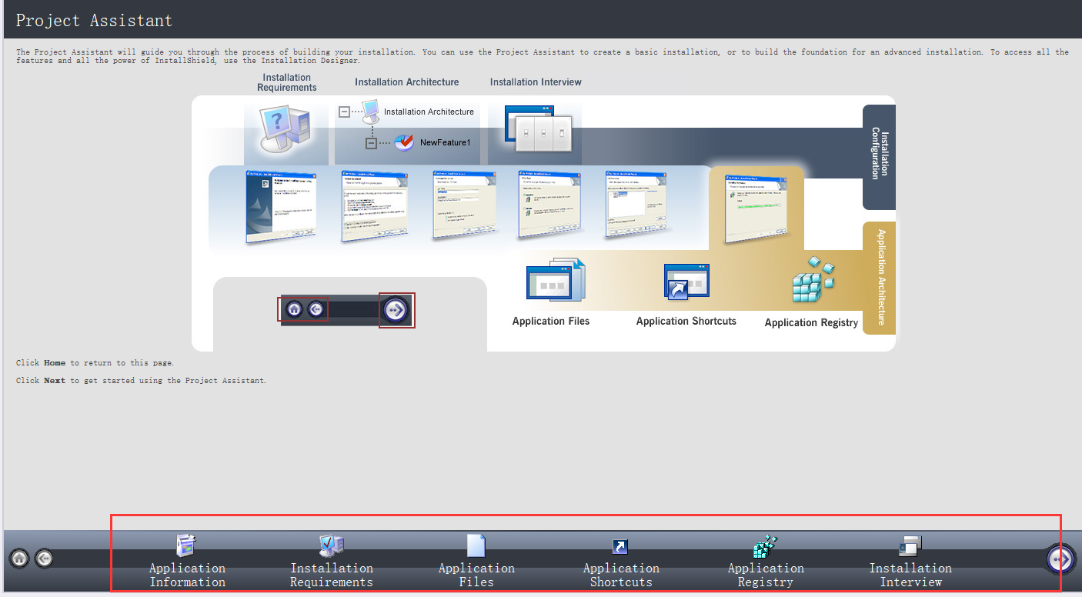Open Installation Interview in the bottom bar

(910, 562)
